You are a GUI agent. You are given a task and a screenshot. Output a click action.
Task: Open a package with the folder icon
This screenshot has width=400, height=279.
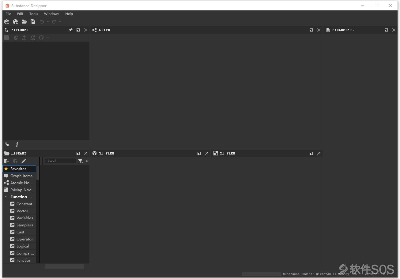24,22
